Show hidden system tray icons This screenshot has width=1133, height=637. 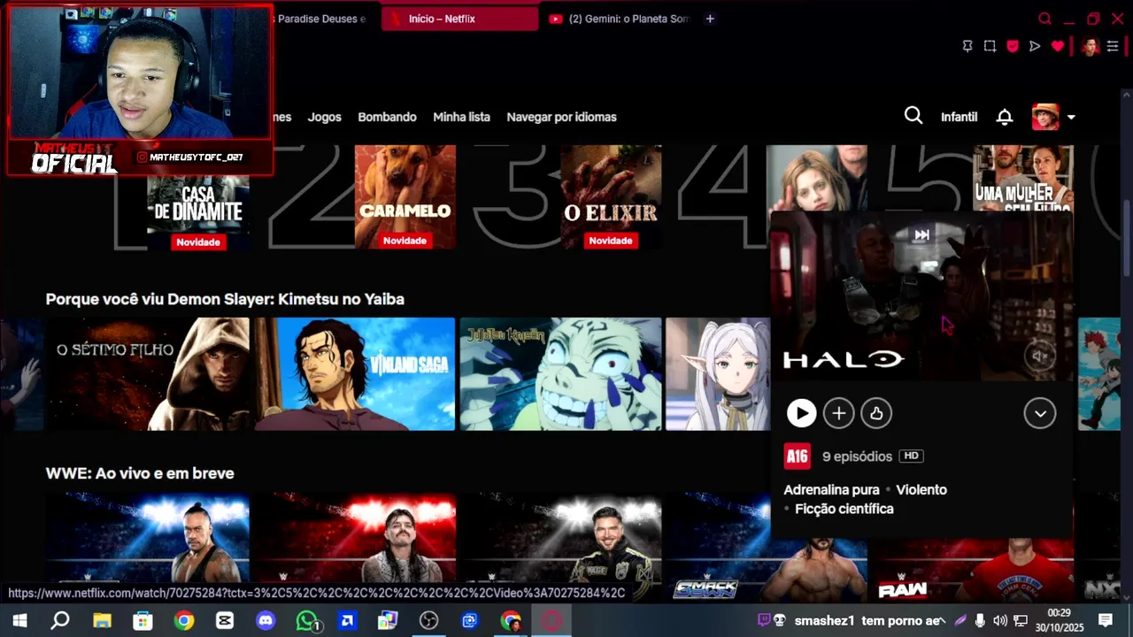[x=942, y=620]
